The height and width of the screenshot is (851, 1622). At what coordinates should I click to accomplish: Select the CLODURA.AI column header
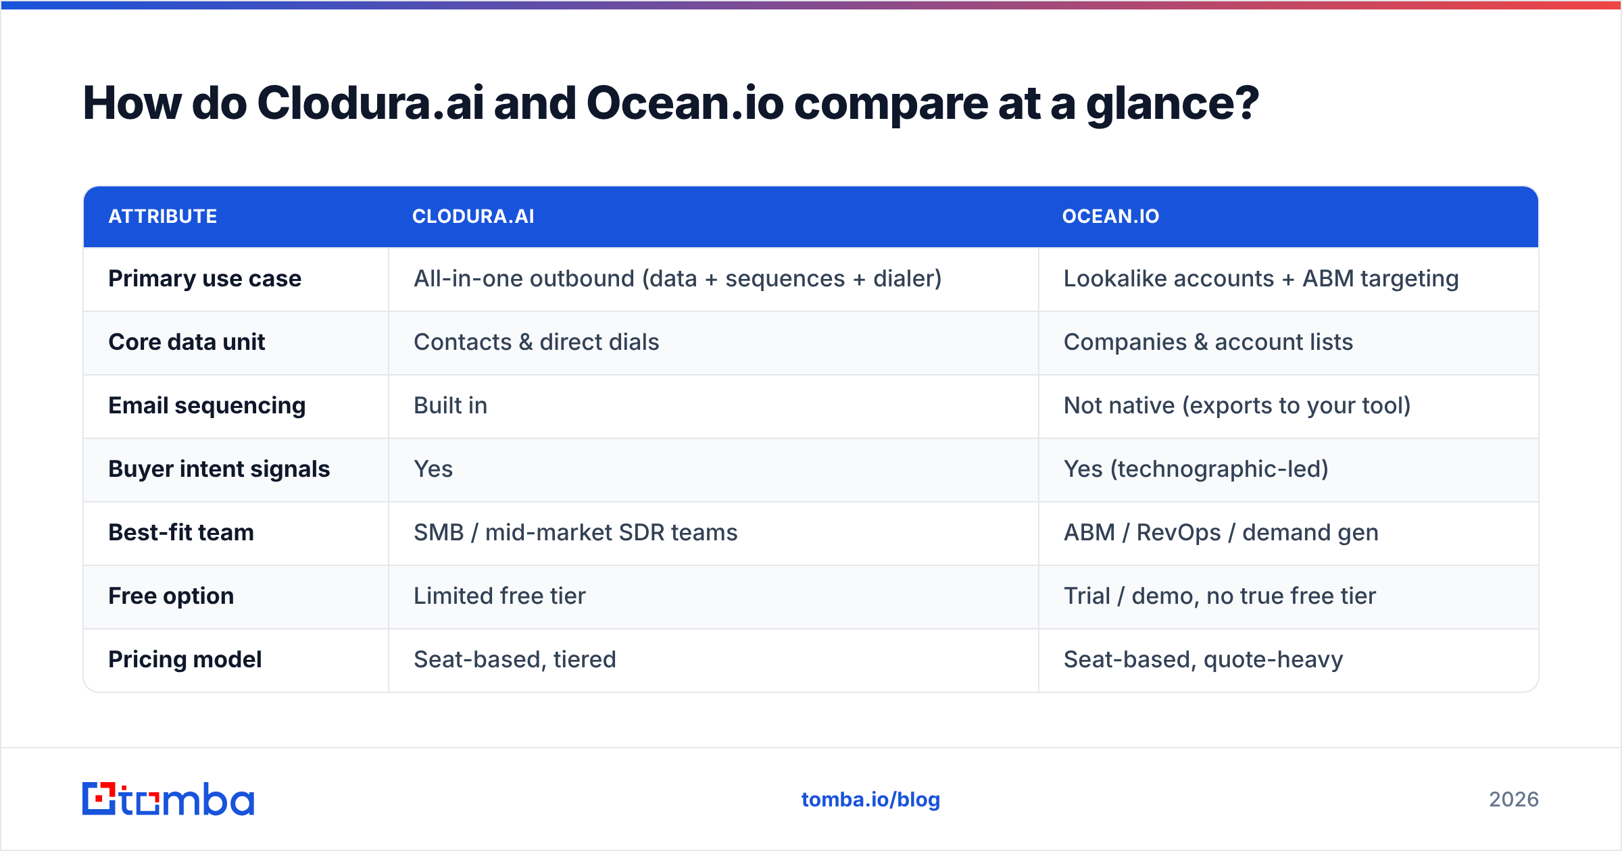(x=473, y=216)
